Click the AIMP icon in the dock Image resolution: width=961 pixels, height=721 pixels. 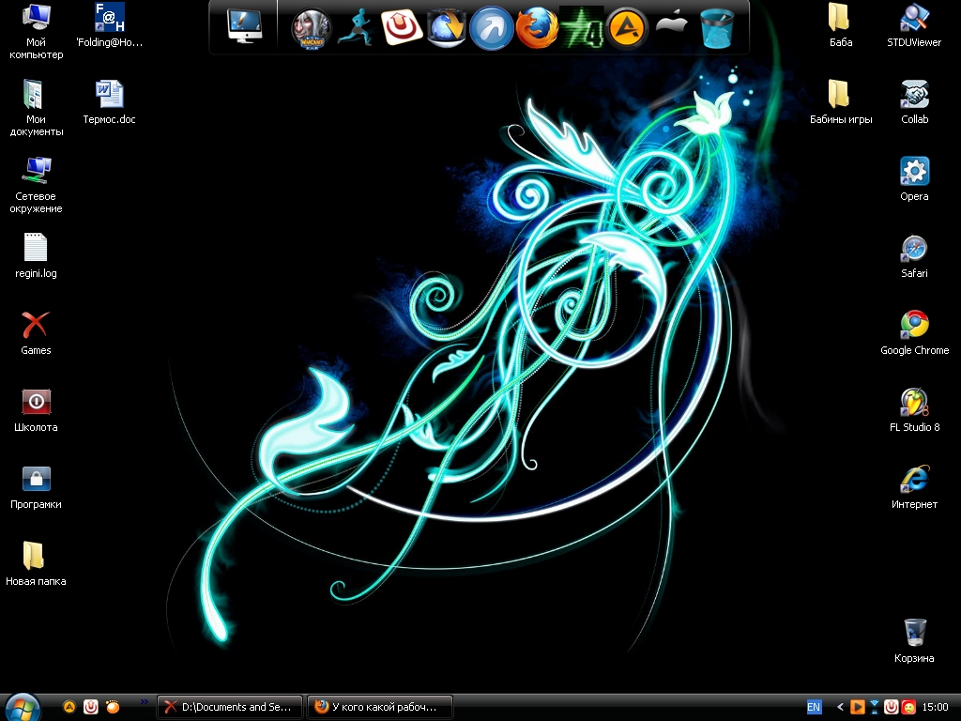pos(626,28)
